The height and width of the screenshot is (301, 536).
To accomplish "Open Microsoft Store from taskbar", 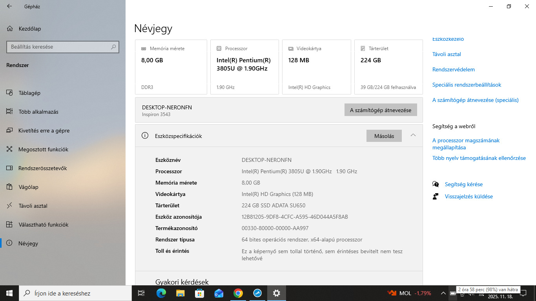I will click(200, 293).
